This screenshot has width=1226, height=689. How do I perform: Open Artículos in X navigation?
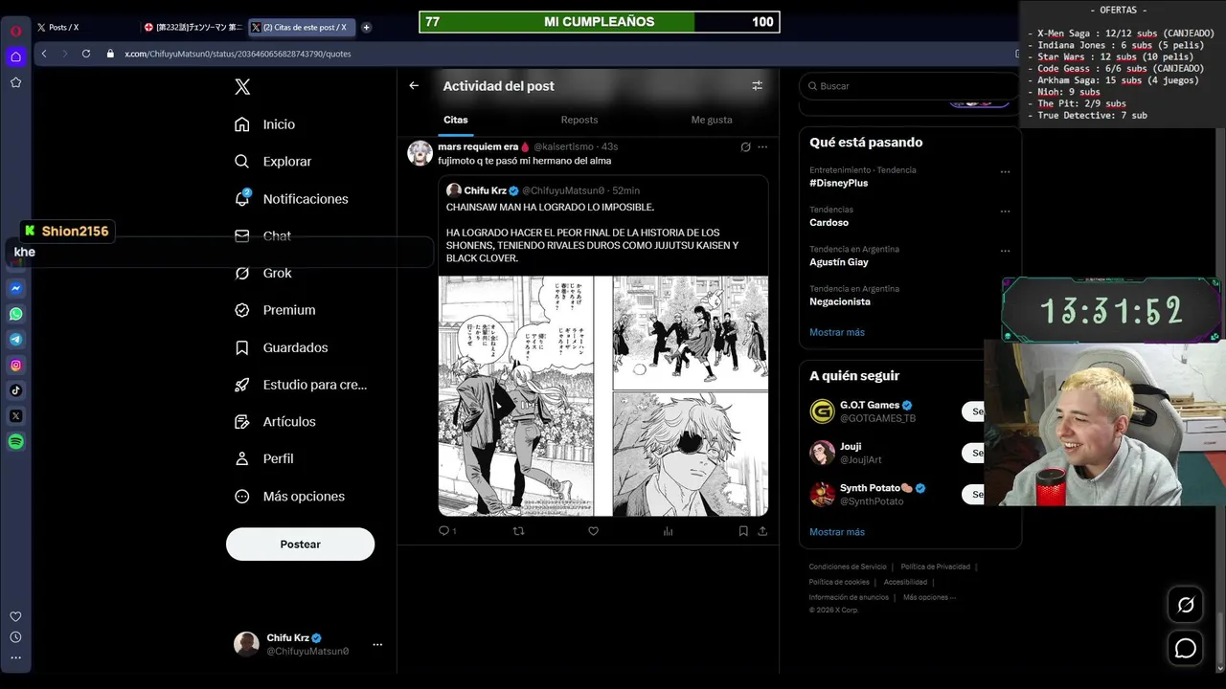coord(276,422)
